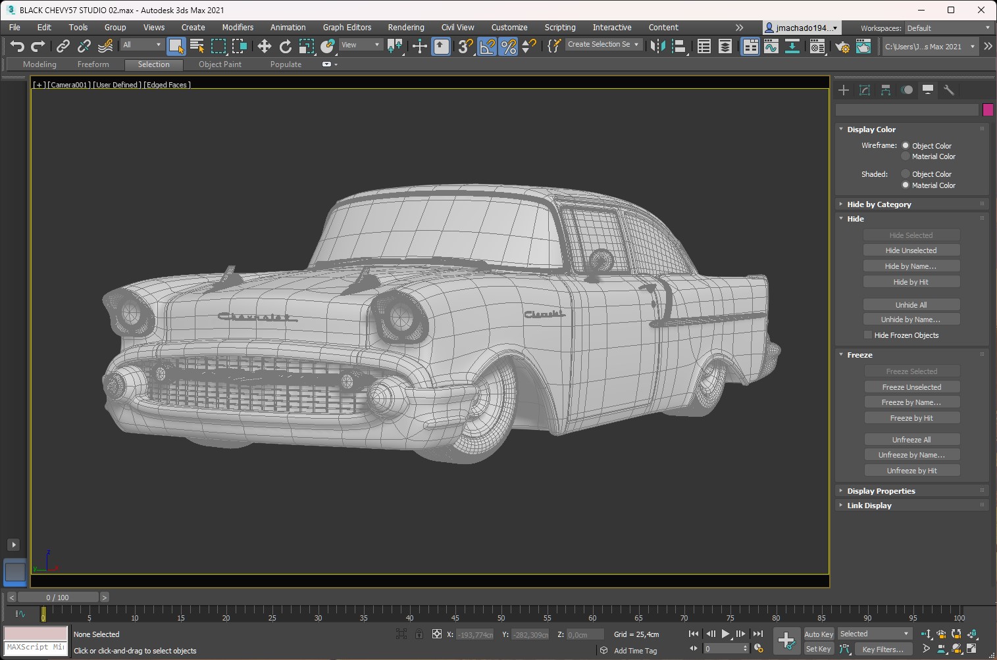Select Material Color for Wireframe

pyautogui.click(x=906, y=156)
